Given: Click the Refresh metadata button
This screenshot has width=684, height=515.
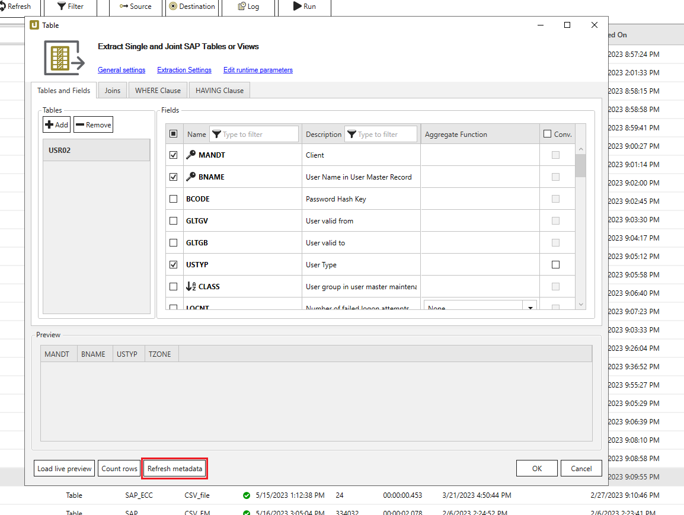Looking at the screenshot, I should tap(174, 468).
